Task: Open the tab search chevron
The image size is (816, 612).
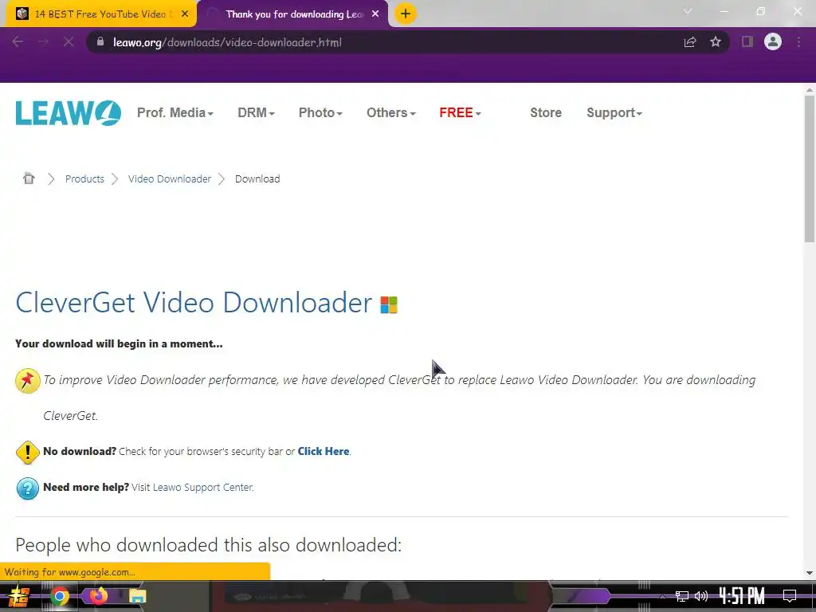Action: click(x=688, y=11)
